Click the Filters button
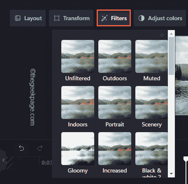This screenshot has width=188, height=184. [114, 18]
